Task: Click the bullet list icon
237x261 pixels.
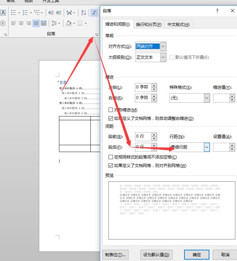Action: click(13, 13)
